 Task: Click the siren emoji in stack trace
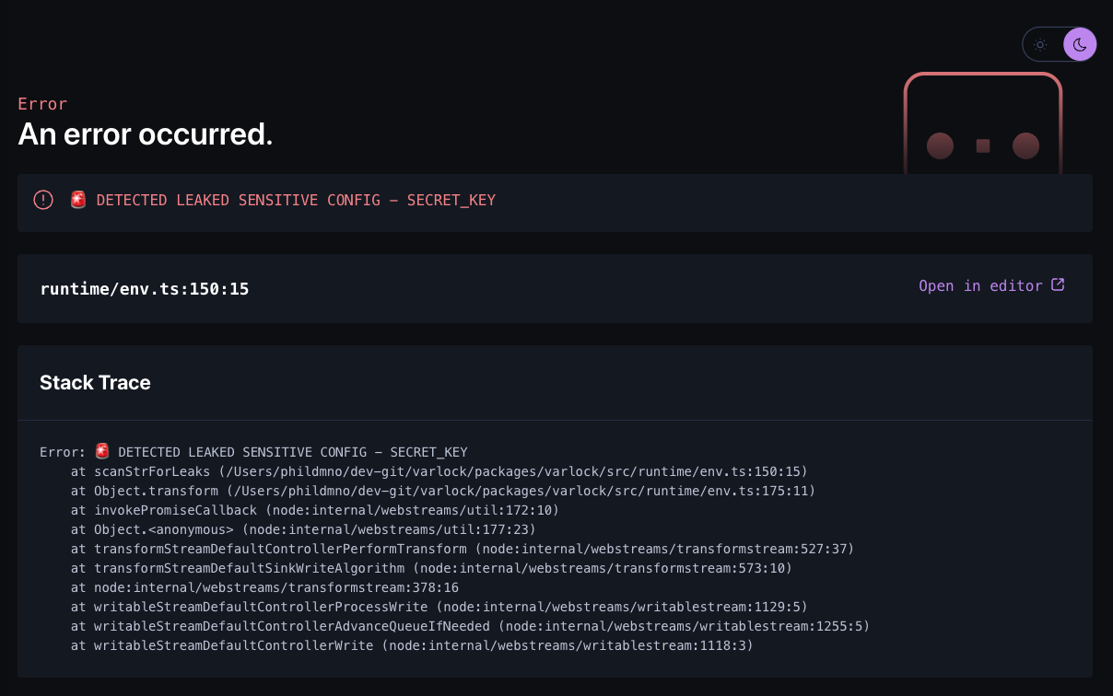coord(102,451)
